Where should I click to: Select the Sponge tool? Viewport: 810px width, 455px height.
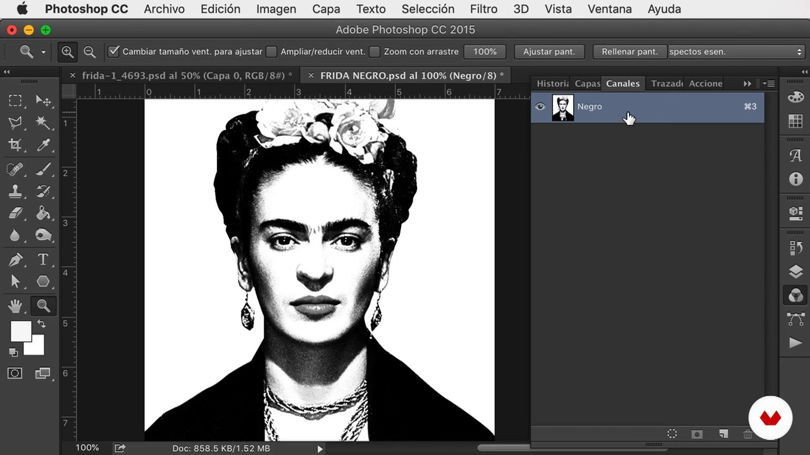click(x=43, y=235)
